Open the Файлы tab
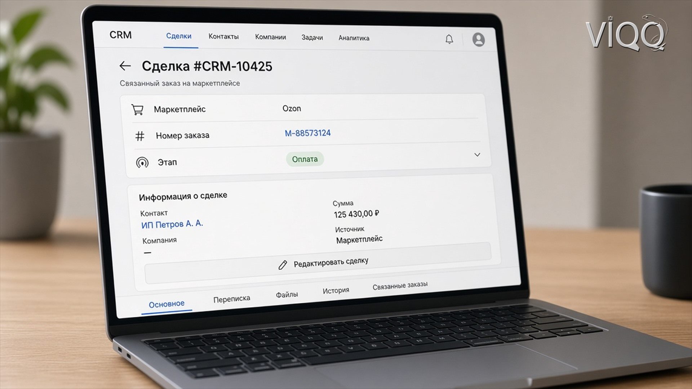Image resolution: width=692 pixels, height=389 pixels. [287, 295]
